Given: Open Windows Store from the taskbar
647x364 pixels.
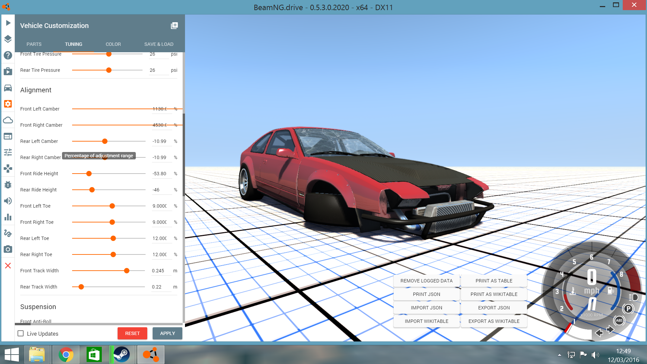Looking at the screenshot, I should click(x=94, y=355).
